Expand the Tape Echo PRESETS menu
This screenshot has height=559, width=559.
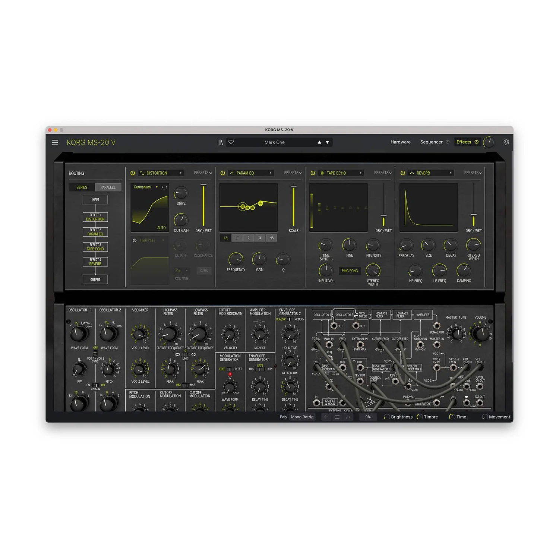click(383, 173)
